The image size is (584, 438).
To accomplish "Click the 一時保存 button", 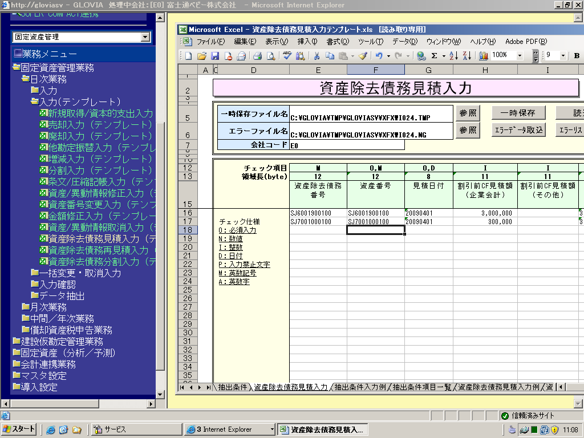I will pyautogui.click(x=518, y=113).
